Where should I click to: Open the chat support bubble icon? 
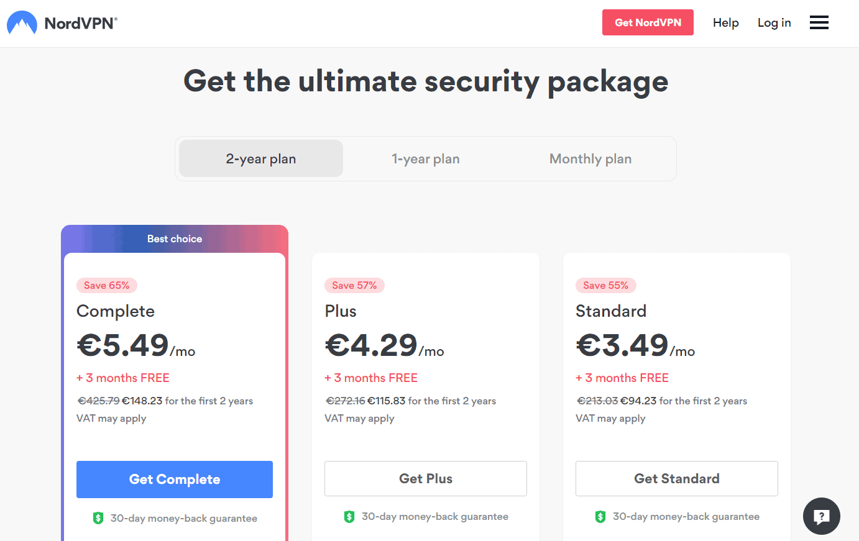821,516
